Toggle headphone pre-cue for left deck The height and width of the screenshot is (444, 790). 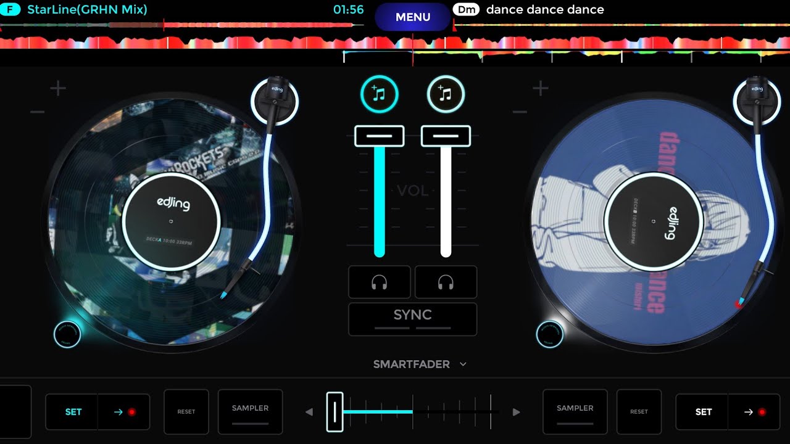pos(380,282)
